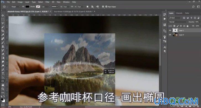201x108 pixels.
Task: Toggle the width-height link icon
Action: (x=72, y=7)
